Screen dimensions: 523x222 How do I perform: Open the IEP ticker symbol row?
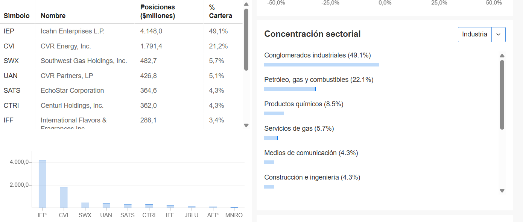[9, 32]
